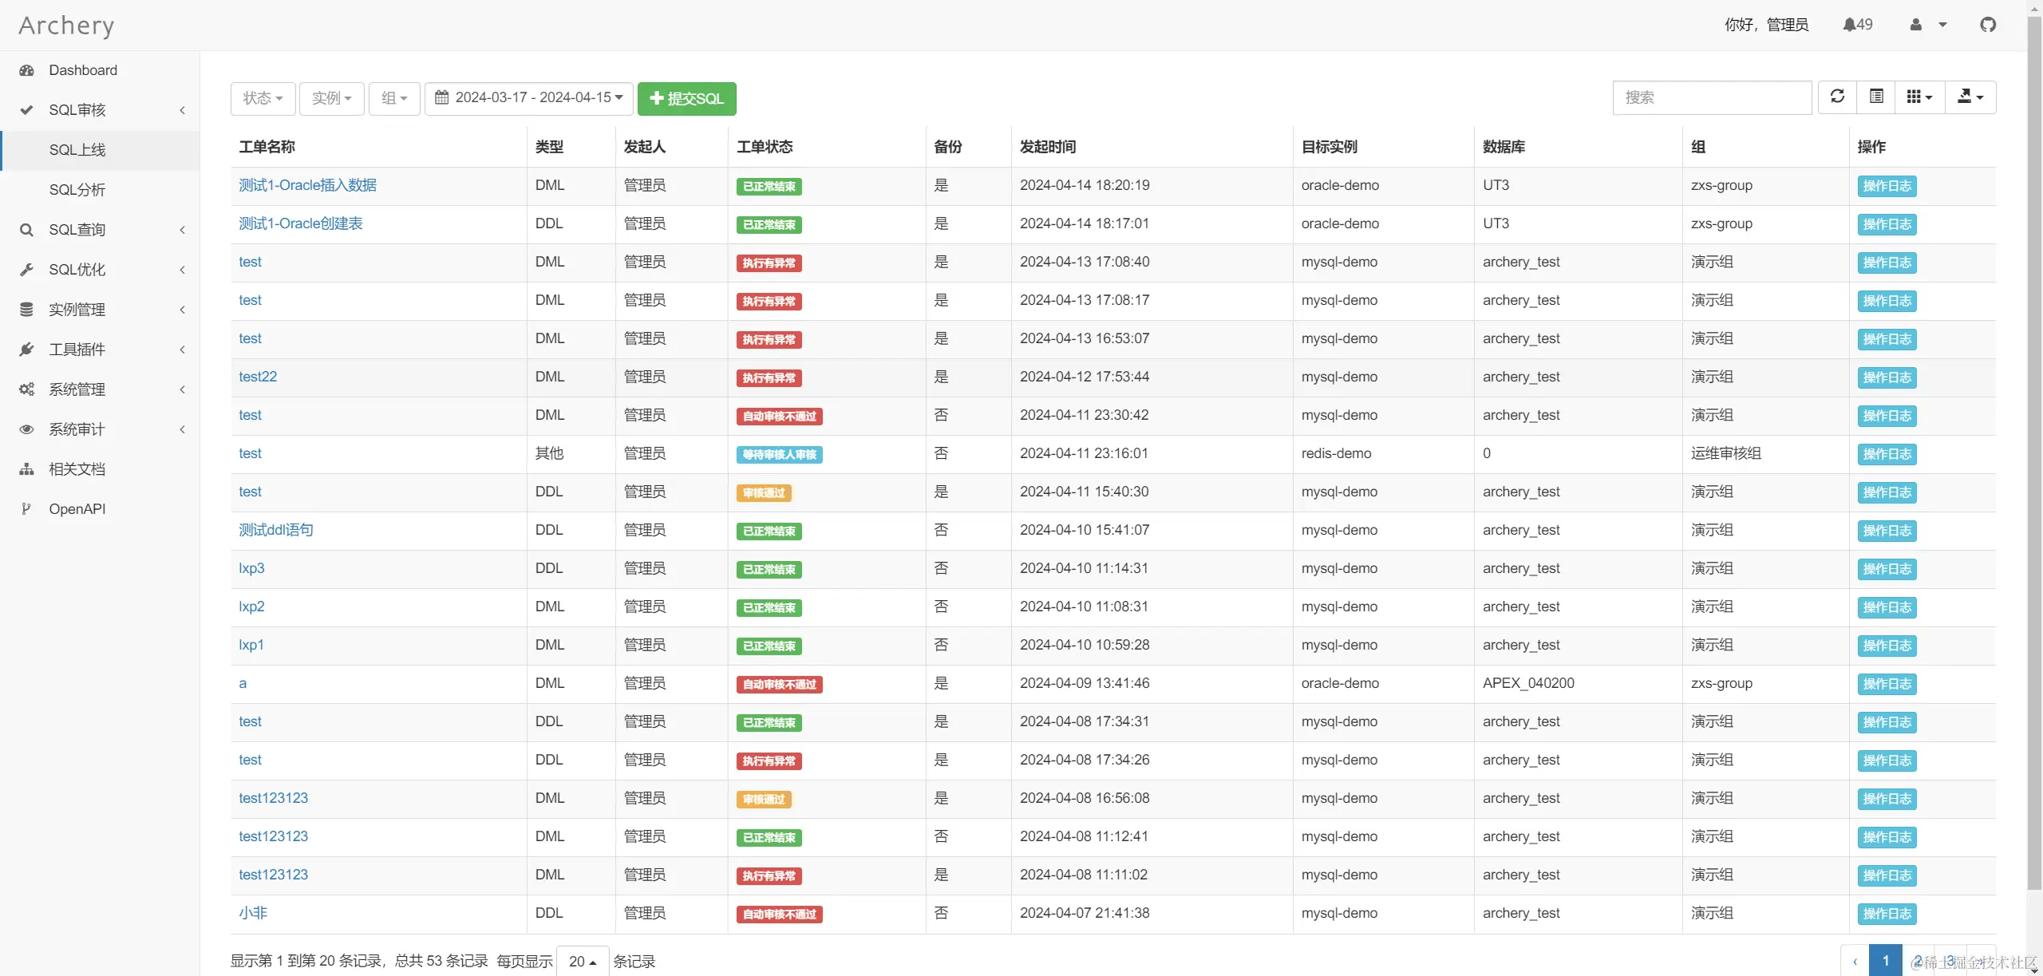2043x976 pixels.
Task: Select SQL分析 in the sidebar
Action: (77, 190)
